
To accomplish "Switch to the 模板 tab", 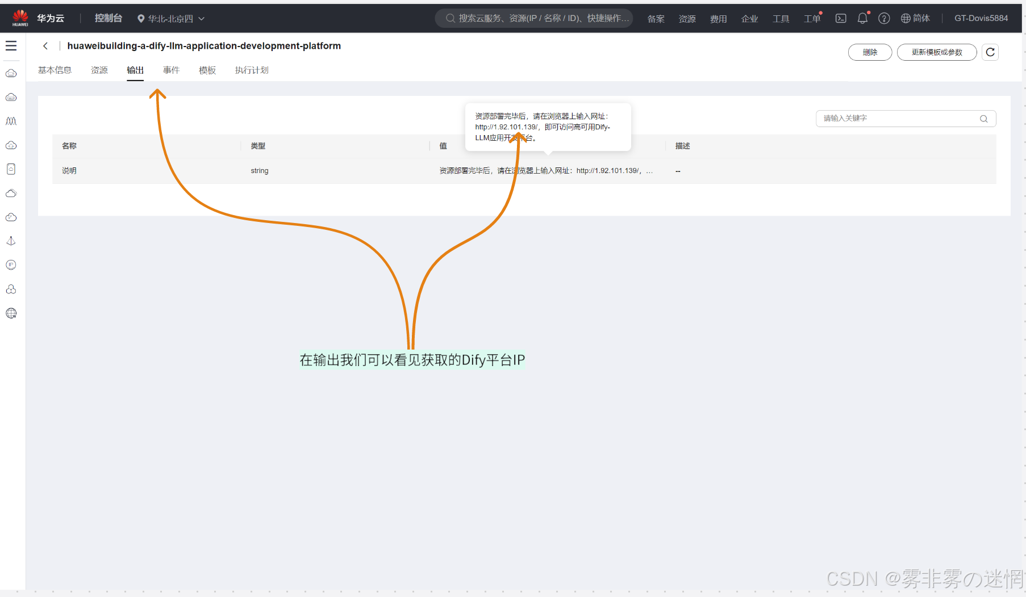I will point(207,70).
